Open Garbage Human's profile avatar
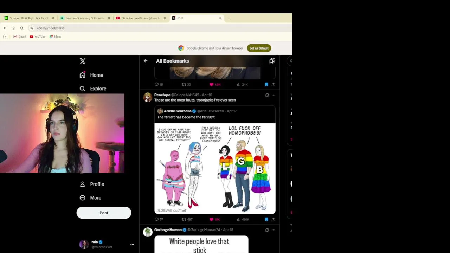 tap(148, 232)
